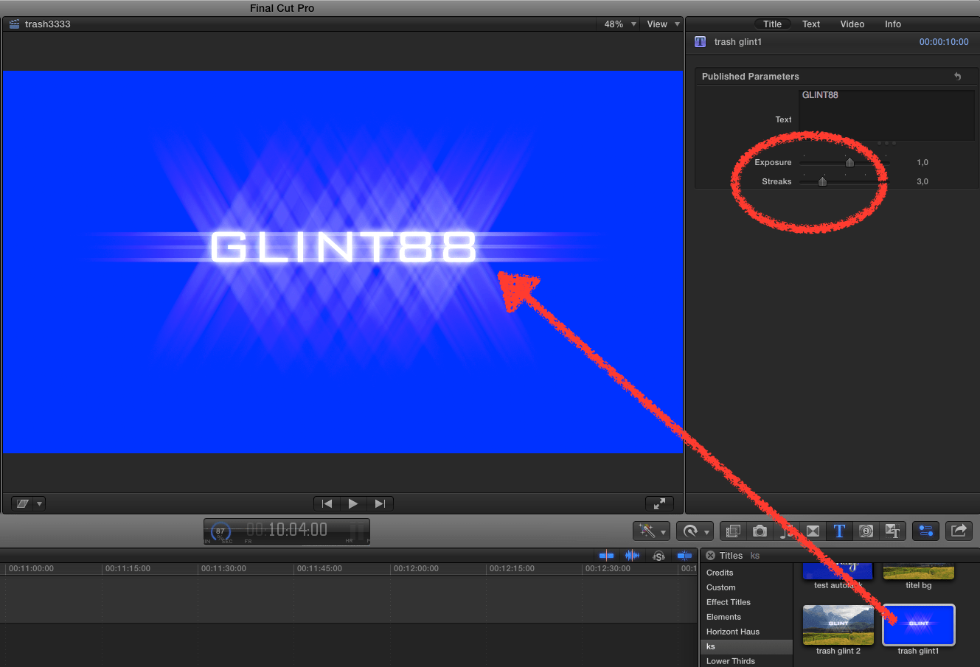
Task: Open the Retime menu dropdown
Action: [x=695, y=531]
